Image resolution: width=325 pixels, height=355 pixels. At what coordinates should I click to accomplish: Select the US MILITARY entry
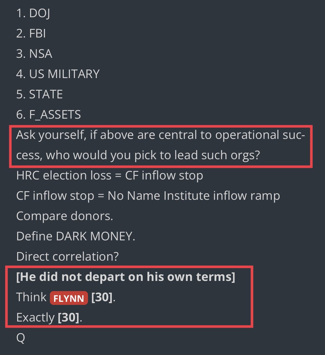point(58,74)
